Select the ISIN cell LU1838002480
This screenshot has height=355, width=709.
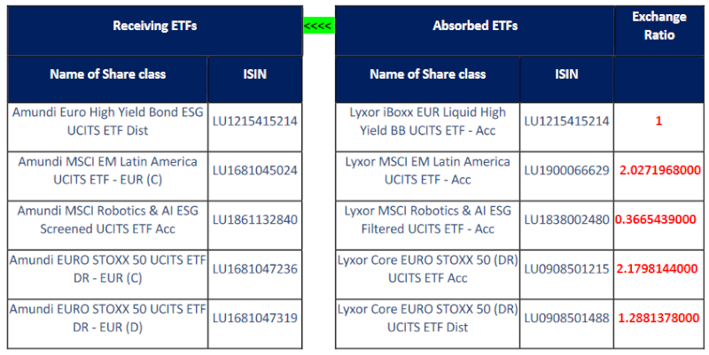(x=565, y=220)
